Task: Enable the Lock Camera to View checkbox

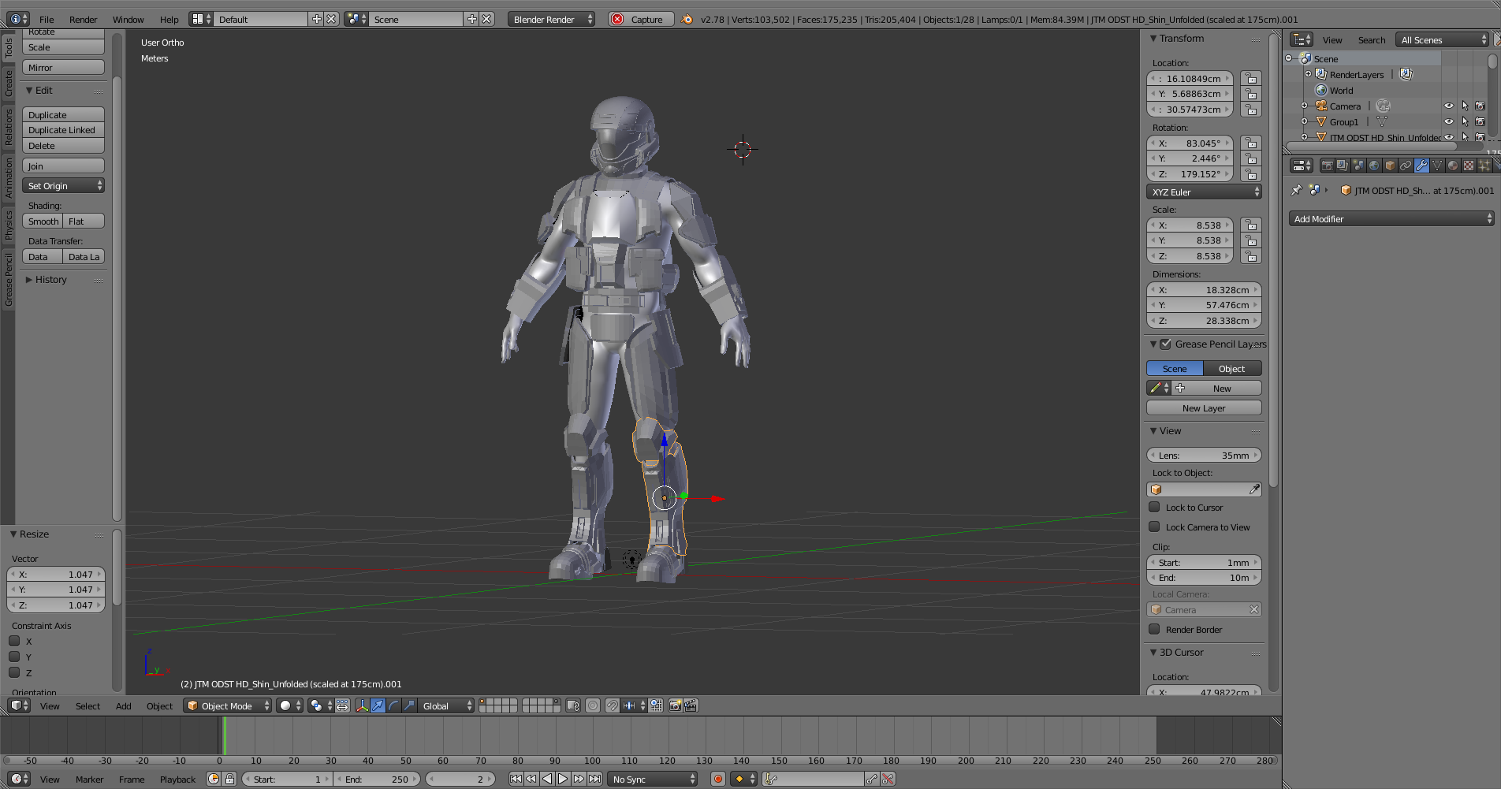Action: [x=1154, y=527]
